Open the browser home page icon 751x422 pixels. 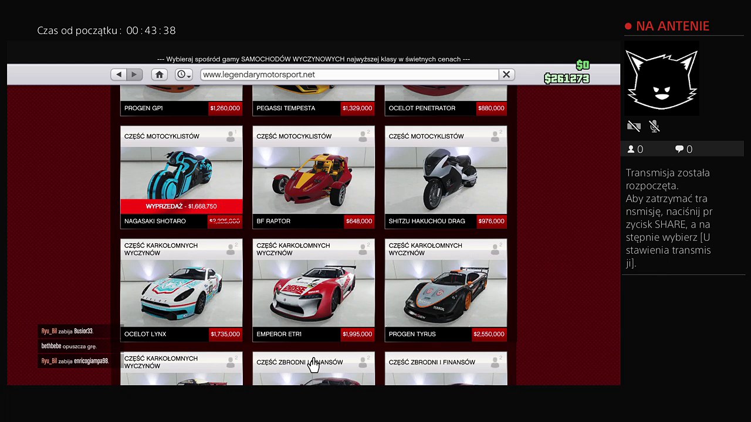tap(159, 74)
